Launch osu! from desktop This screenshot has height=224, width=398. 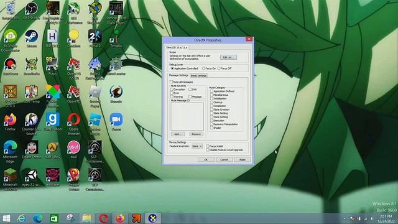[73, 149]
